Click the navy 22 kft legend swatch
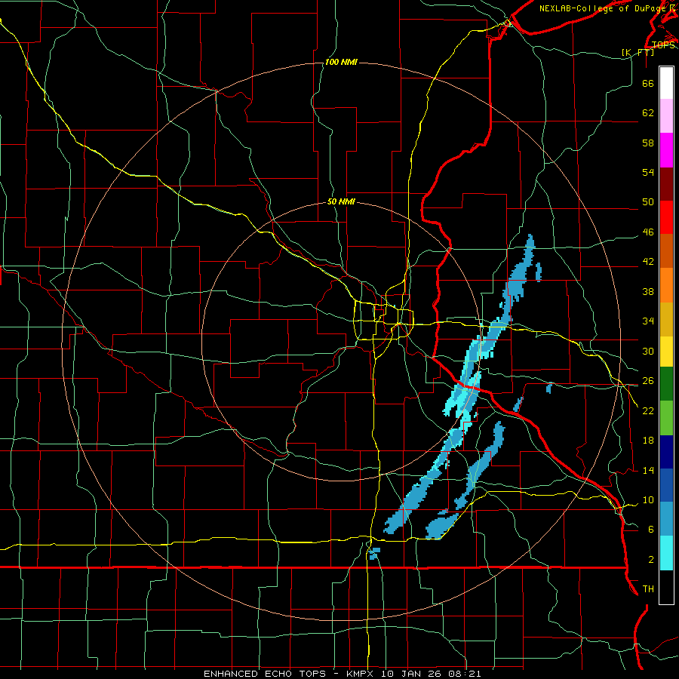 click(x=666, y=452)
